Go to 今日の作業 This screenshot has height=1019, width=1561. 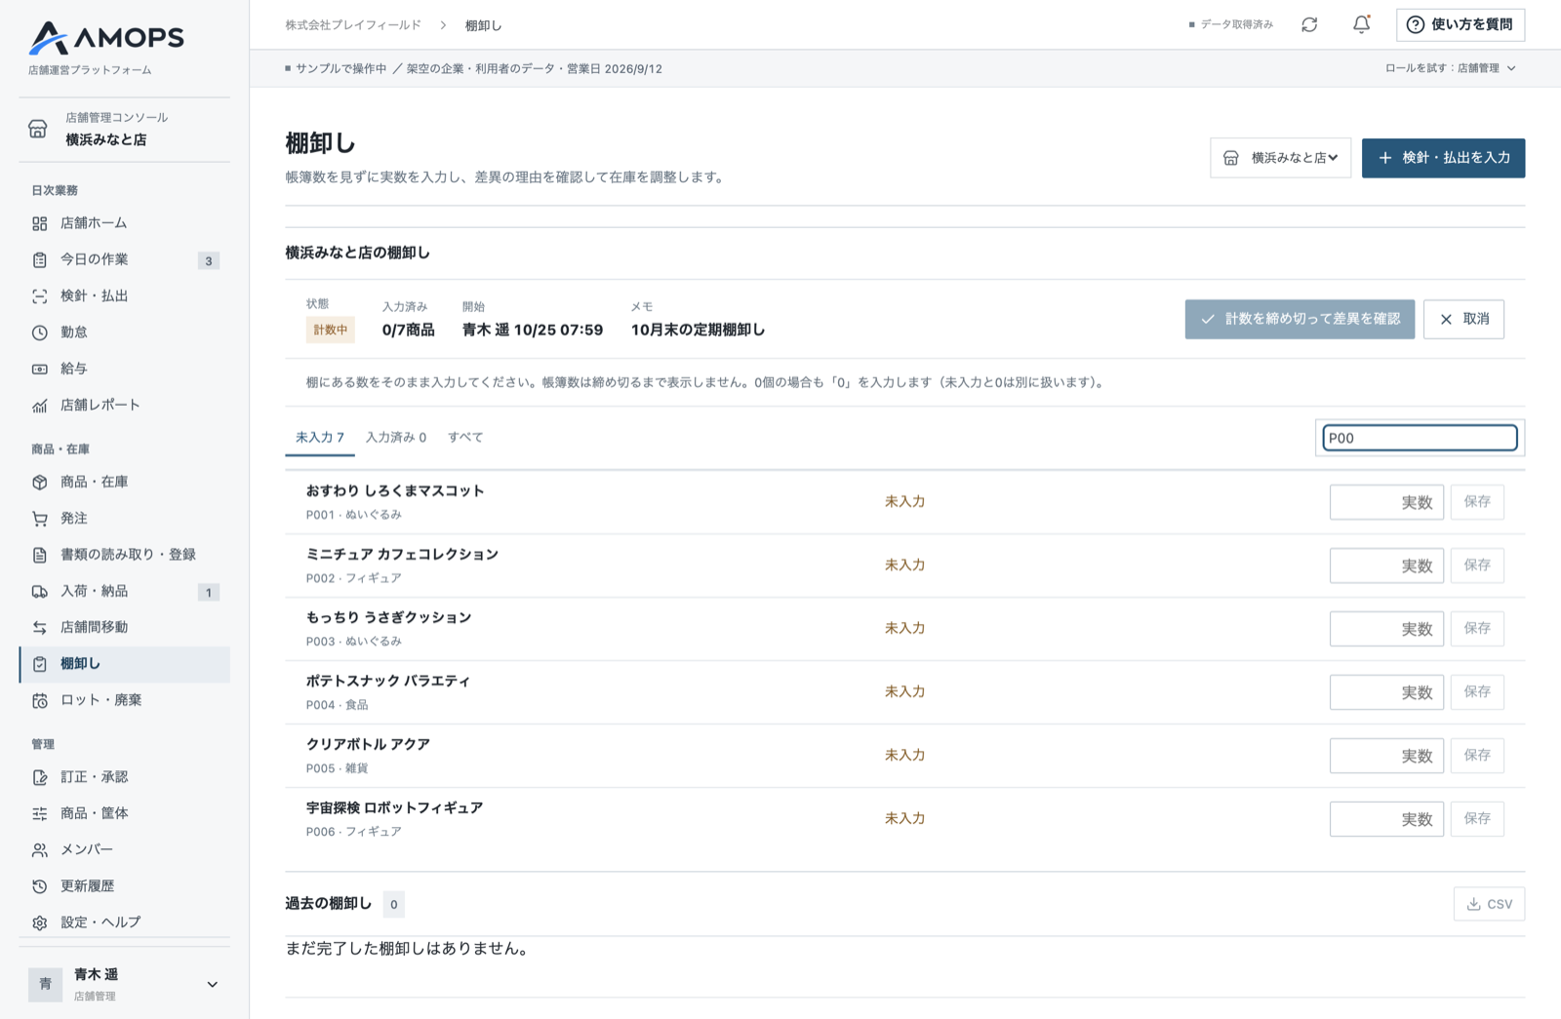[125, 259]
